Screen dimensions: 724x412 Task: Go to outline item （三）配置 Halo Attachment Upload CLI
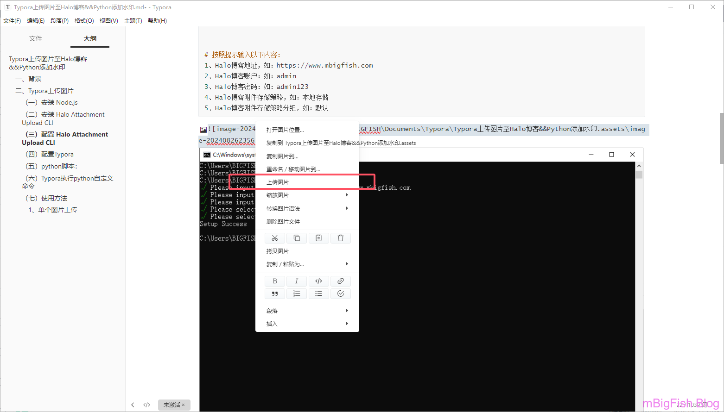[65, 138]
